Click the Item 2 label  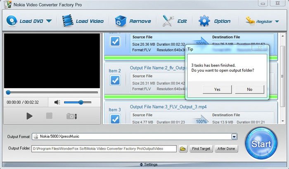[x=115, y=71]
